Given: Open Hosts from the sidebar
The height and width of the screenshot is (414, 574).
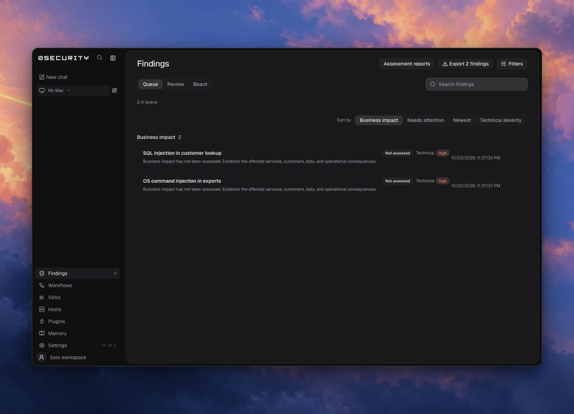Looking at the screenshot, I should coord(78,309).
